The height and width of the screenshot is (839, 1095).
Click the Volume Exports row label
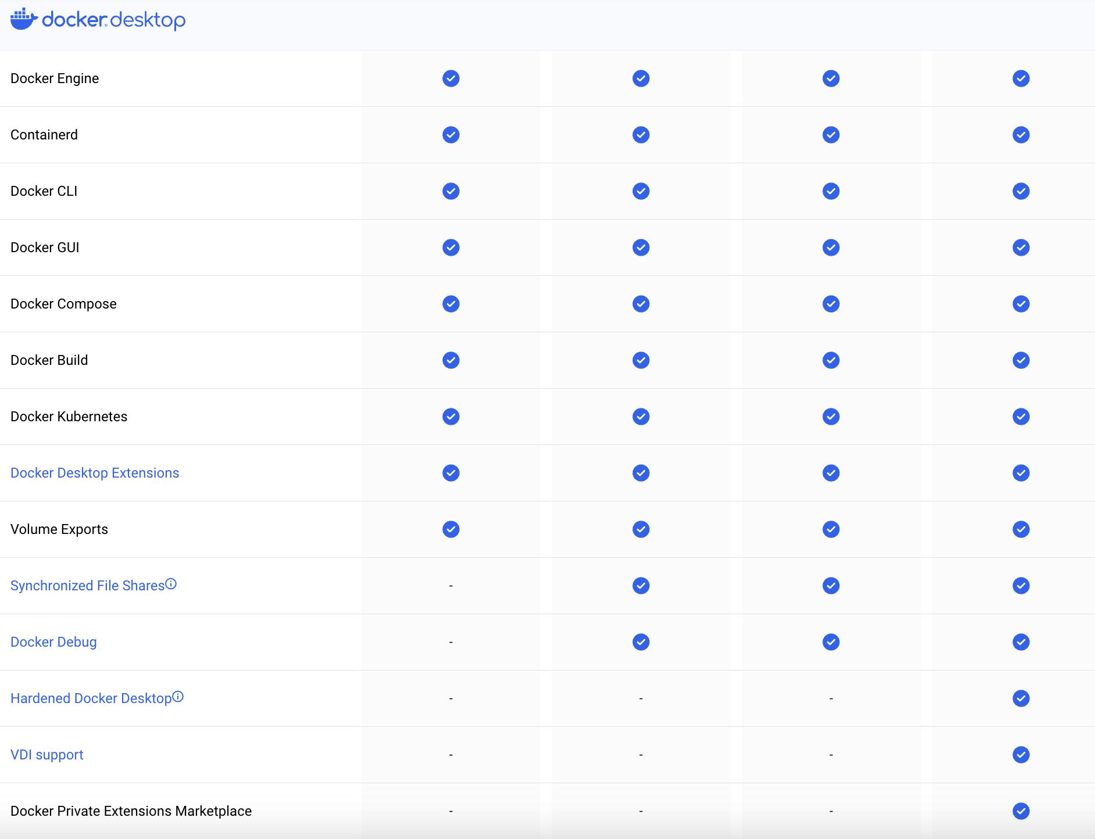coord(59,529)
